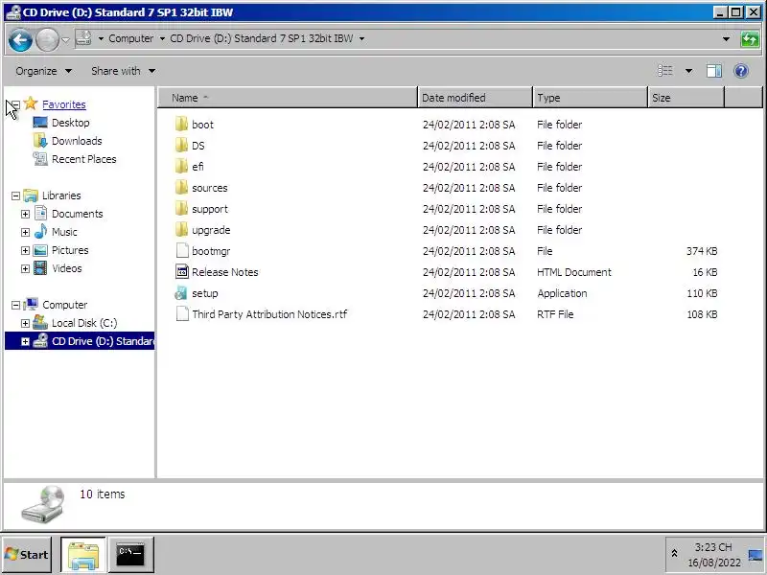The image size is (767, 575).
Task: Change view using the view icon
Action: pyautogui.click(x=665, y=71)
